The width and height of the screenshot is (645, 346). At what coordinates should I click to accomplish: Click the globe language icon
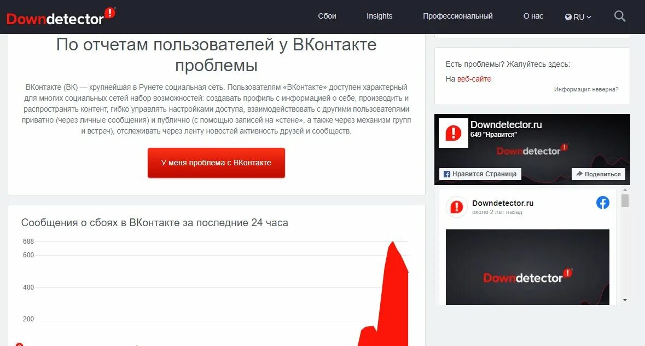tap(568, 17)
